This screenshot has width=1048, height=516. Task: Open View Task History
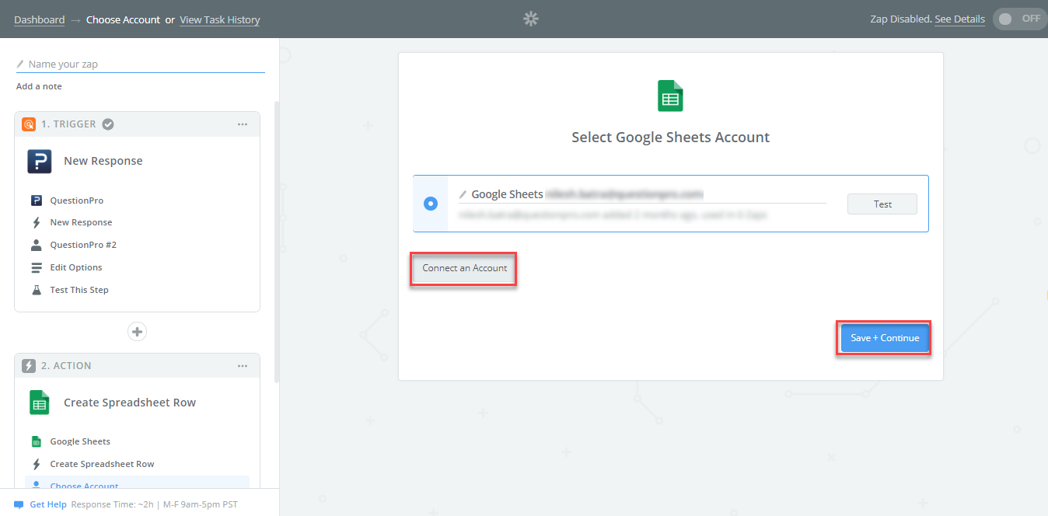click(x=220, y=19)
